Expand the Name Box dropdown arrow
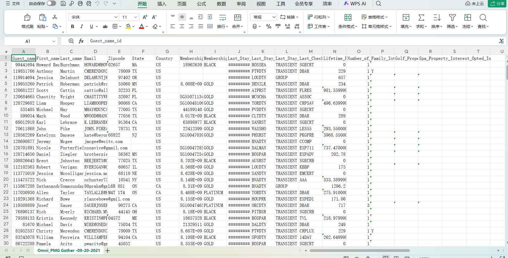 pyautogui.click(x=54, y=41)
